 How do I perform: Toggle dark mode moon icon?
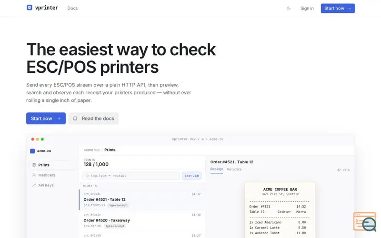click(289, 8)
